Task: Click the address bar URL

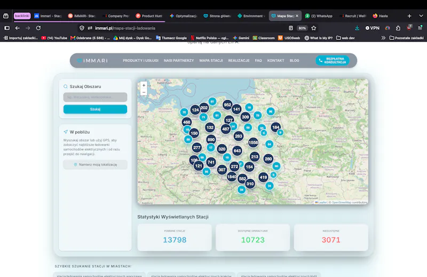Action: click(x=125, y=28)
